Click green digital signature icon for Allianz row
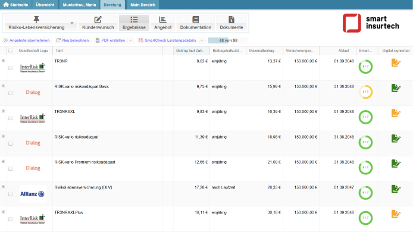The image size is (413, 232). [x=396, y=189]
